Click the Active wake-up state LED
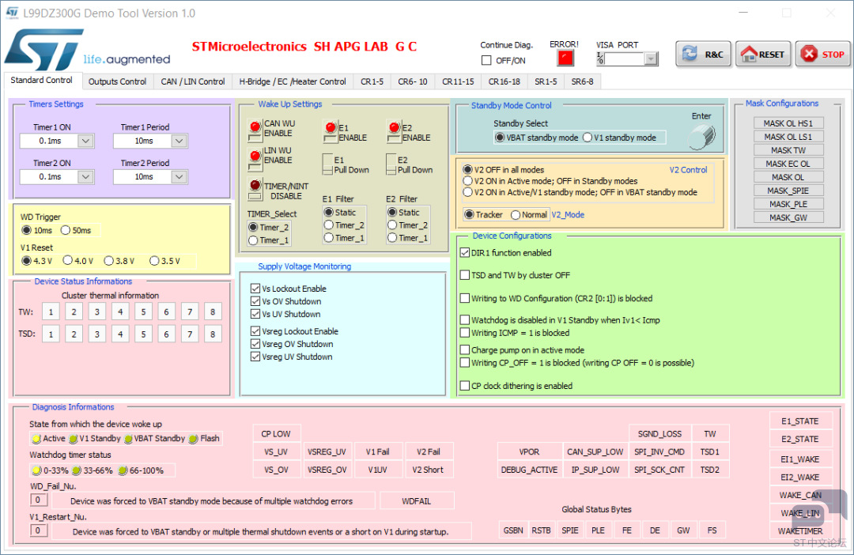The image size is (854, 555). (36, 439)
